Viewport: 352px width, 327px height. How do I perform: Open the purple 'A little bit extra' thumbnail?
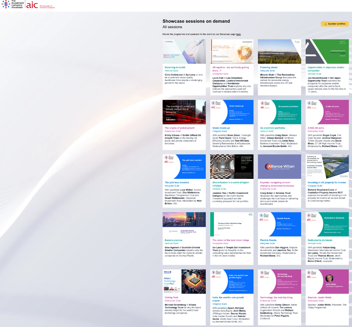(x=327, y=112)
